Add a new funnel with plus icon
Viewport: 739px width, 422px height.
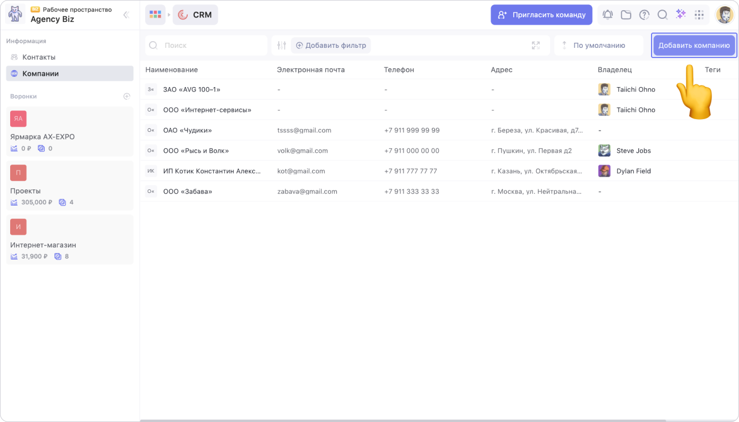click(127, 96)
